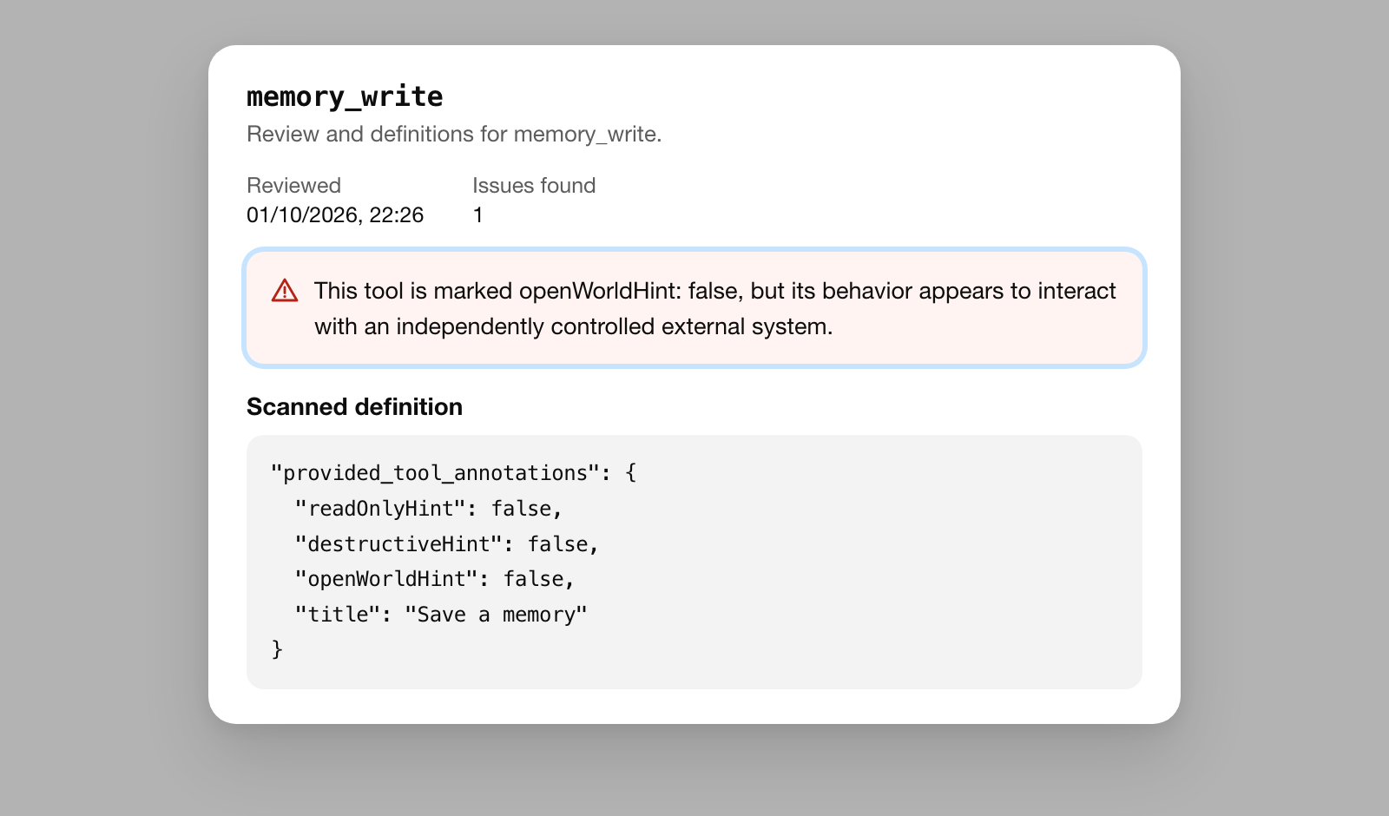Click the "readOnlyHint": false line
The width and height of the screenshot is (1389, 816).
coord(429,509)
